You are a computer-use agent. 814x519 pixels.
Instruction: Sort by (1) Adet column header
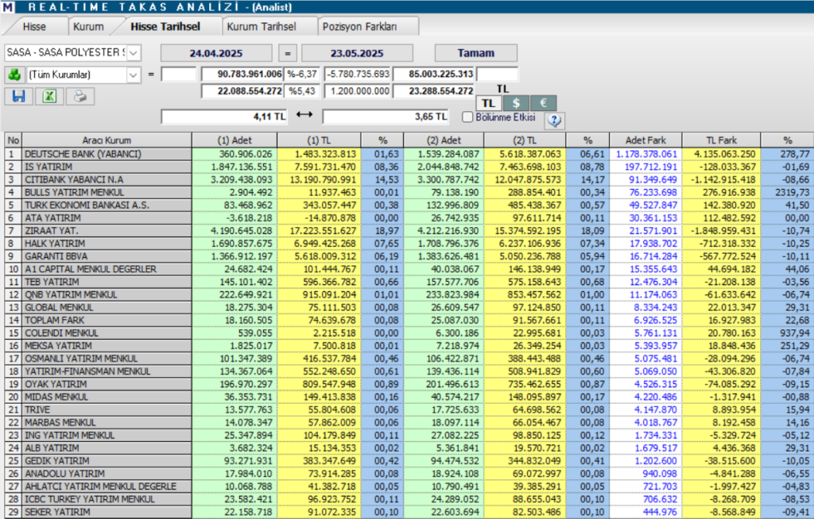(x=235, y=140)
